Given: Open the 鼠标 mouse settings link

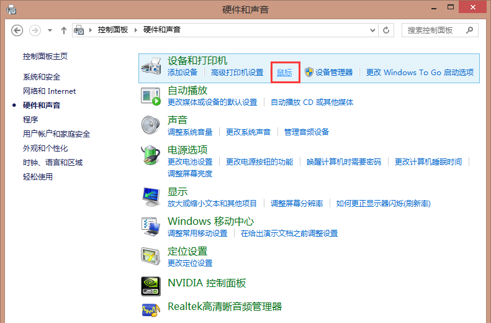Looking at the screenshot, I should (284, 73).
